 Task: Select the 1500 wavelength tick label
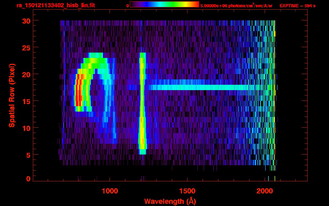[x=187, y=191]
